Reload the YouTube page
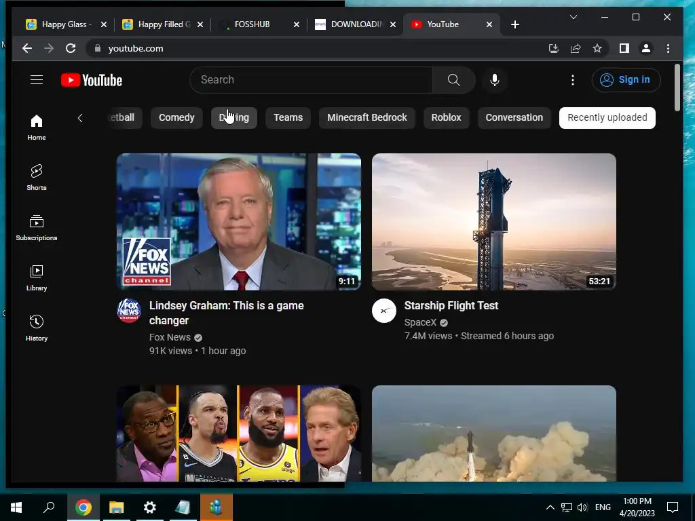The height and width of the screenshot is (521, 695). [71, 48]
